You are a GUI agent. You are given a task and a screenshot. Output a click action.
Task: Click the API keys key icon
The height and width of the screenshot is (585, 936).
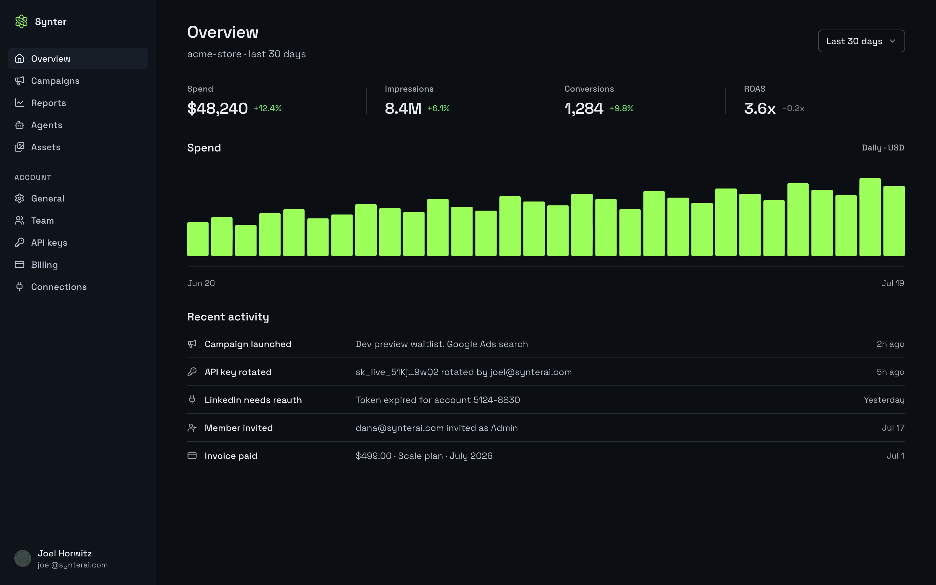coord(19,242)
